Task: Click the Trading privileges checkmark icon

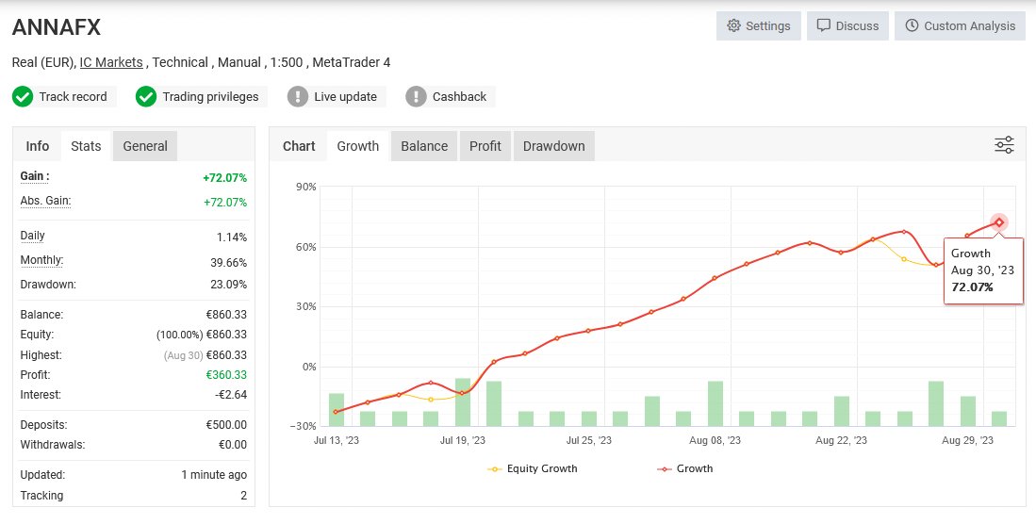Action: click(x=146, y=96)
